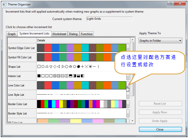Click ellipsis button beside Border Style List
The width and height of the screenshot is (189, 139).
coord(128,113)
